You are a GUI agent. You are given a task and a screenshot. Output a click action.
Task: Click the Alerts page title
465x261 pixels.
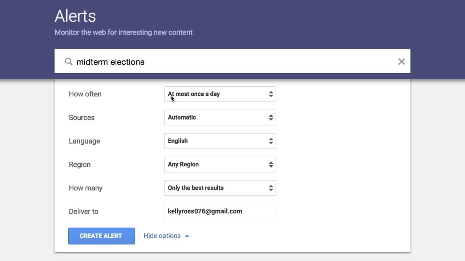(x=75, y=16)
